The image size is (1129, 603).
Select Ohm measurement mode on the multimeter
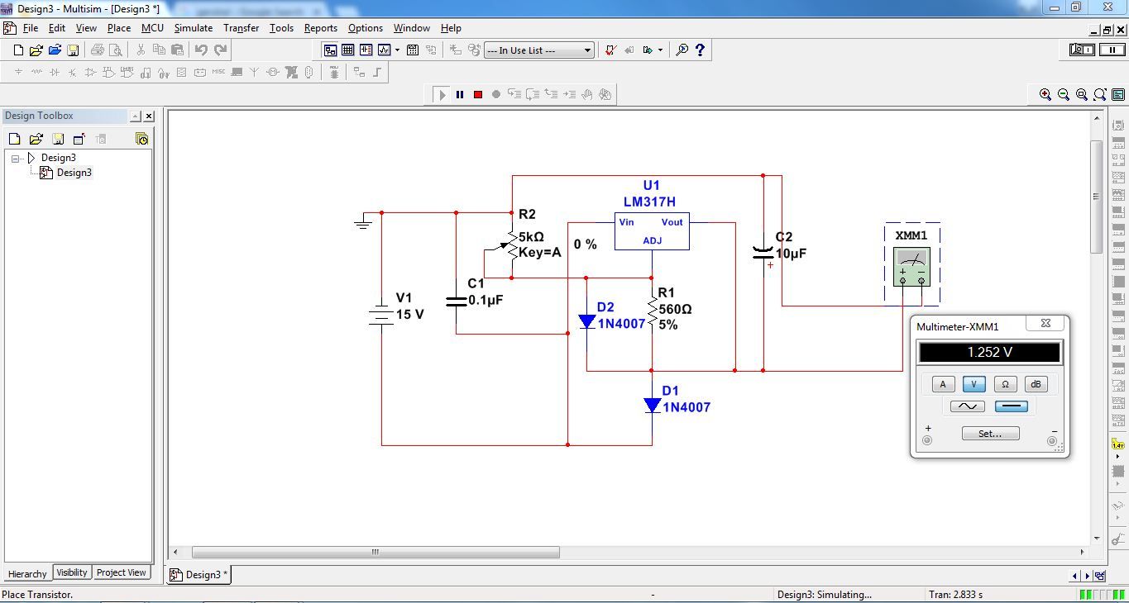pos(1005,383)
